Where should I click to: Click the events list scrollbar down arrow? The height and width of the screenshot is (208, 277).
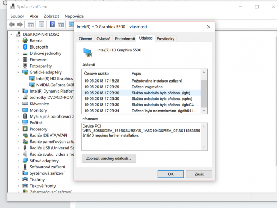click(204, 111)
